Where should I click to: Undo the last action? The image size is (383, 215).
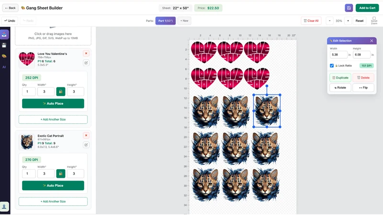pos(10,21)
